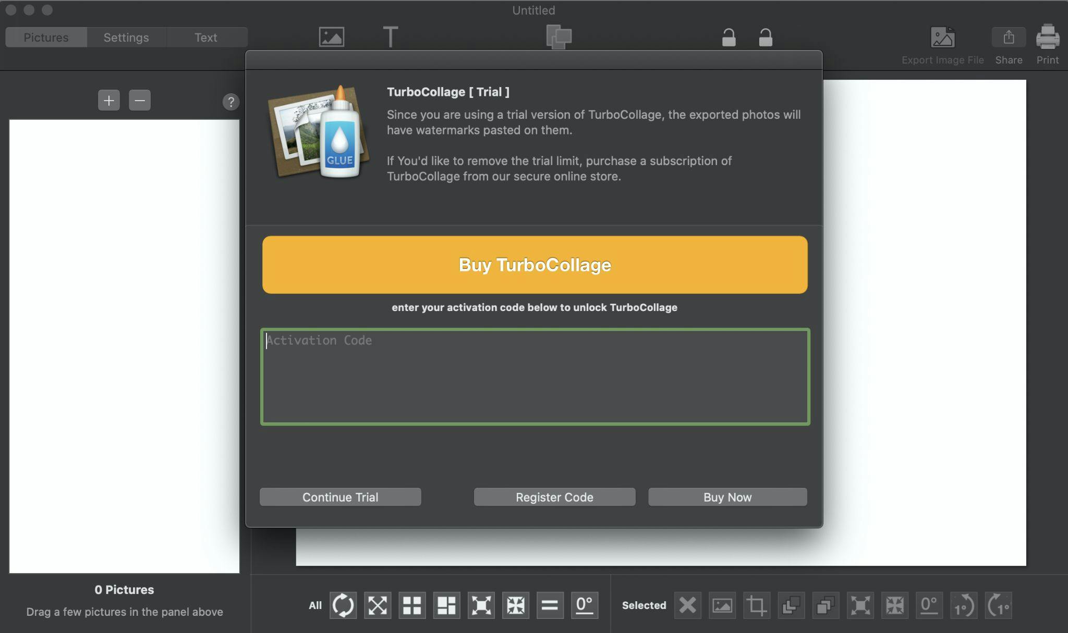
Task: Open the help question mark button
Action: click(230, 102)
